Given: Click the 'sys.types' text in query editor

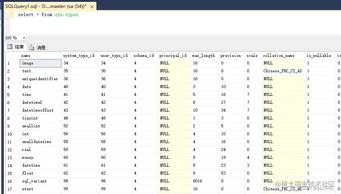Looking at the screenshot, I should pyautogui.click(x=66, y=15).
